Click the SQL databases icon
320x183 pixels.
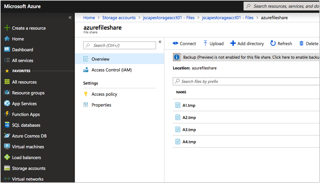coord(7,125)
